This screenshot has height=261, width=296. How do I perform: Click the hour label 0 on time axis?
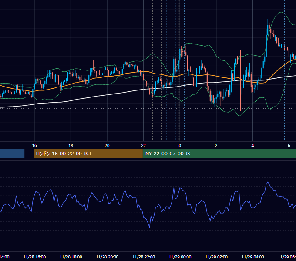pos(180,146)
